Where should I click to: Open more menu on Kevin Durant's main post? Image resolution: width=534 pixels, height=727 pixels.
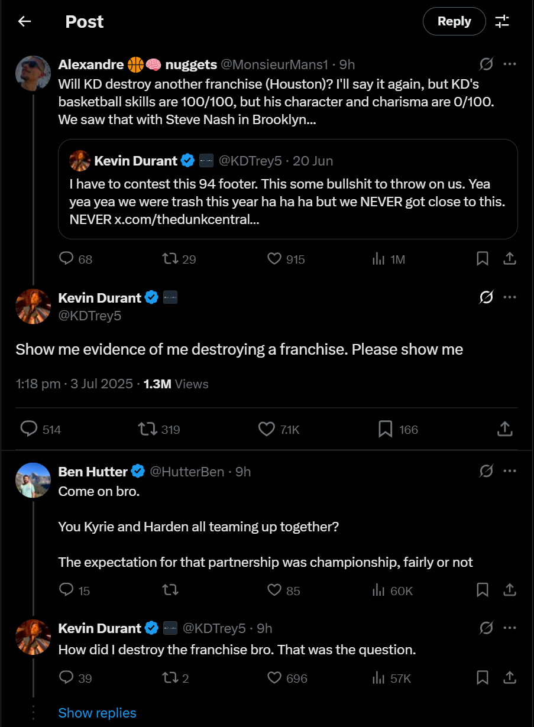point(510,297)
